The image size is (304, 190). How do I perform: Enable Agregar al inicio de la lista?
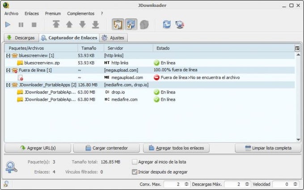click(135, 162)
